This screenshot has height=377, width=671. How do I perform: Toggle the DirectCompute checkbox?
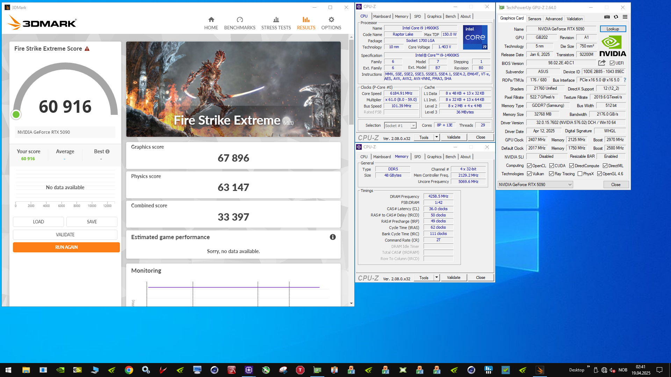click(x=571, y=166)
